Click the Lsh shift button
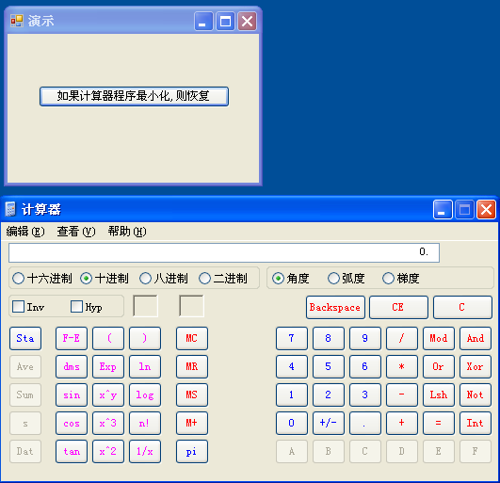500x483 pixels. pos(439,395)
